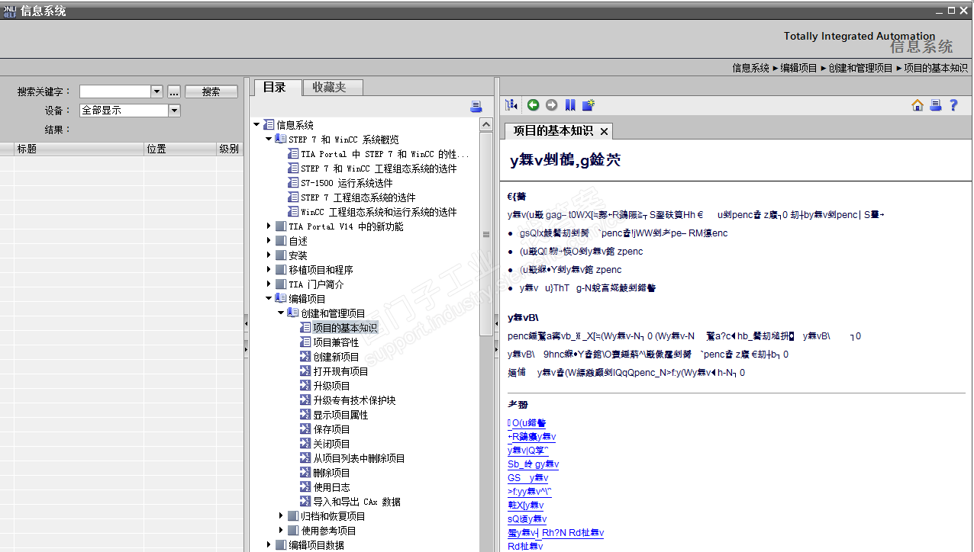Go forward with the gray arrow
The height and width of the screenshot is (552, 974).
click(551, 105)
